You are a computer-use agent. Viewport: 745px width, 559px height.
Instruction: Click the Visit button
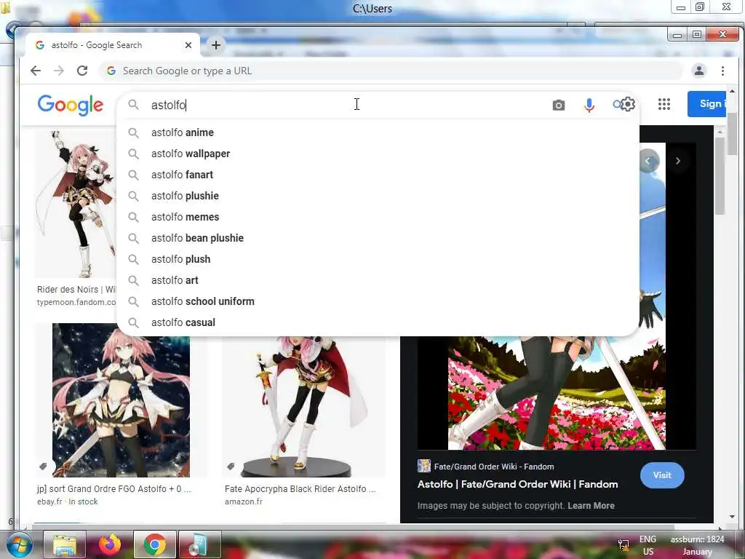coord(662,475)
